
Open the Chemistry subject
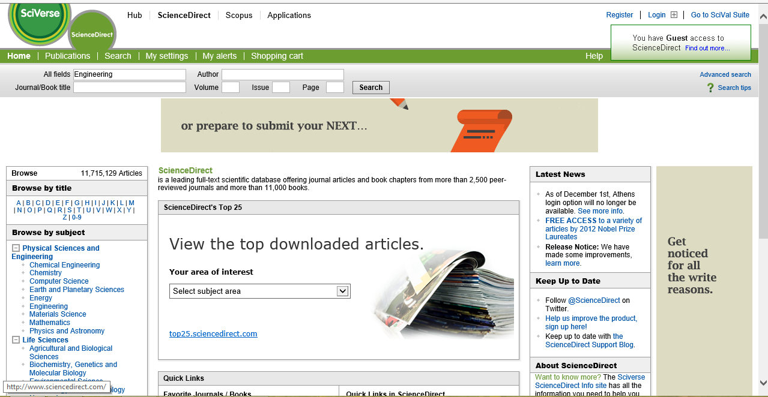(46, 273)
